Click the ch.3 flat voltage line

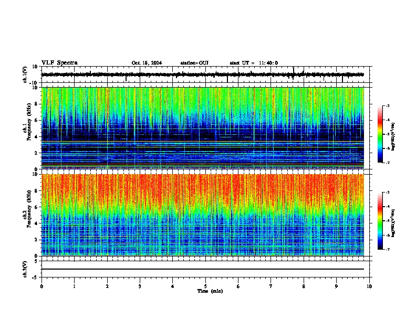(203, 269)
